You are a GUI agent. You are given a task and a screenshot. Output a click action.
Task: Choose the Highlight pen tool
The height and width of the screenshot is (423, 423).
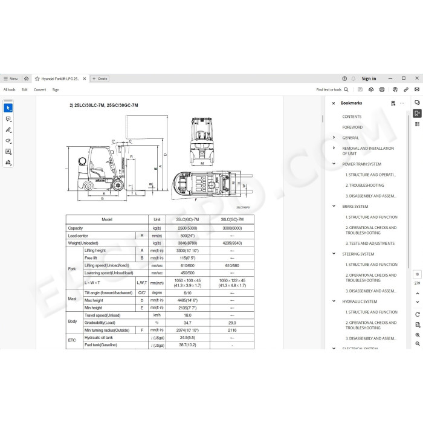click(8, 130)
